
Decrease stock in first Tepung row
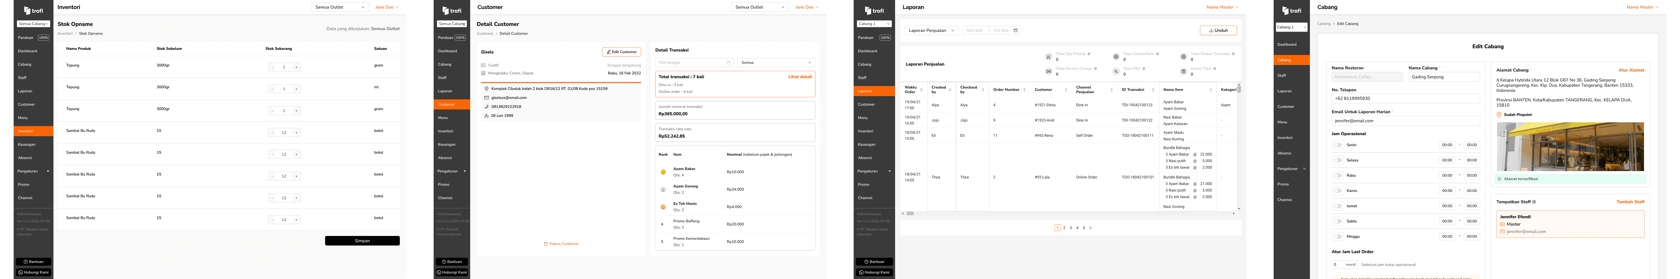coord(272,67)
